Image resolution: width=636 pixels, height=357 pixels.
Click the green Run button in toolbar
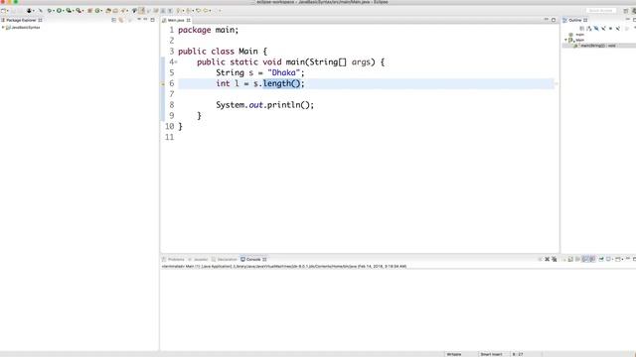(59, 11)
